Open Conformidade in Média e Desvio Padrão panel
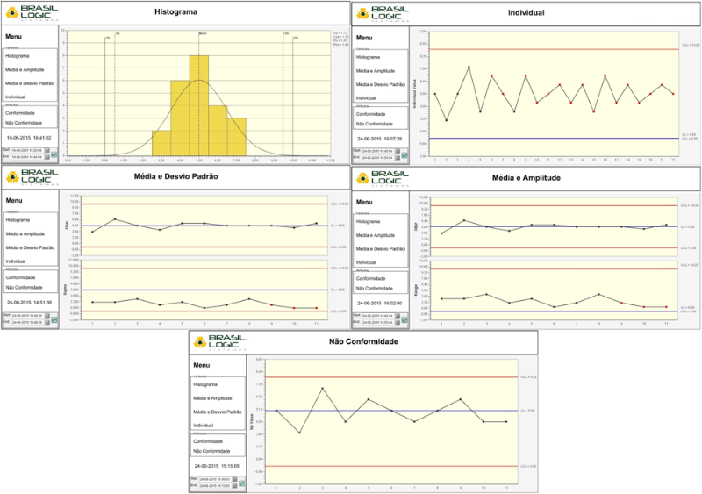The image size is (702, 494). [22, 276]
